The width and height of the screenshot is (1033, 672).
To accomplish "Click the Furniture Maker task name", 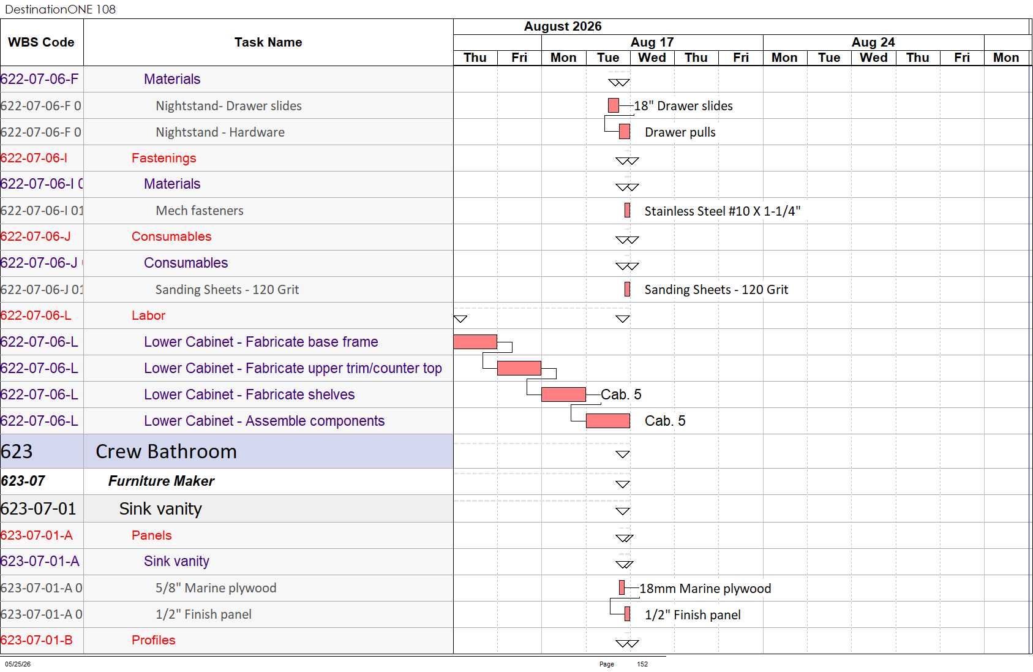I will point(161,481).
